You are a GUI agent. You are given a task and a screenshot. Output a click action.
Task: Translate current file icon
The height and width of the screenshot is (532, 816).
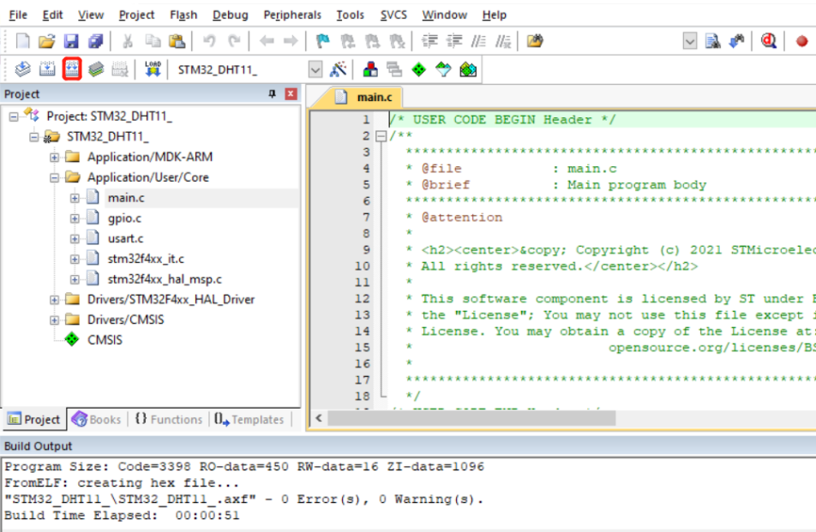(22, 69)
